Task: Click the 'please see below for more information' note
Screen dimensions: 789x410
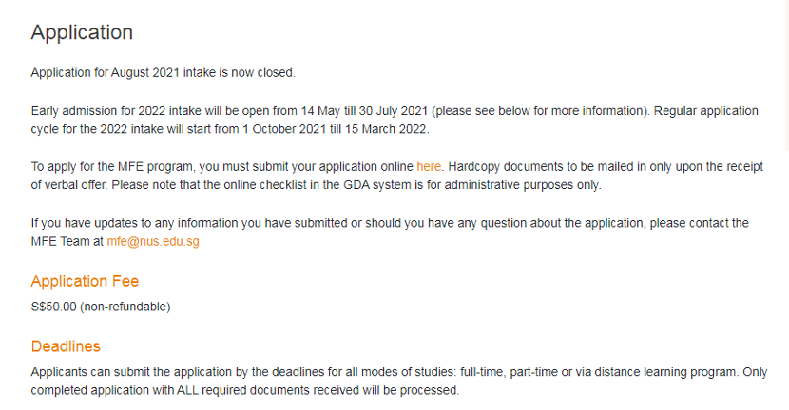Action: pos(541,110)
